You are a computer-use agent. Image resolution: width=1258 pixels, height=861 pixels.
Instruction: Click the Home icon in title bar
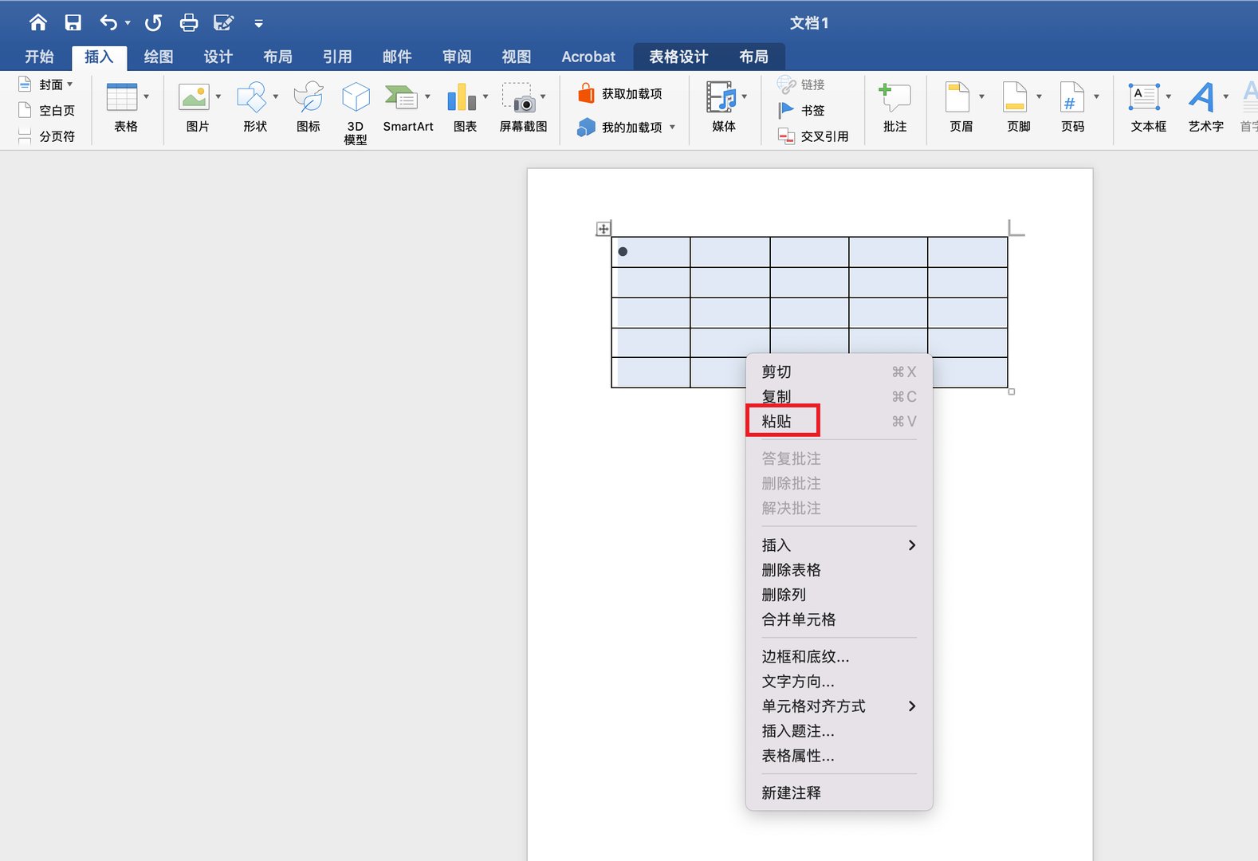(x=38, y=22)
